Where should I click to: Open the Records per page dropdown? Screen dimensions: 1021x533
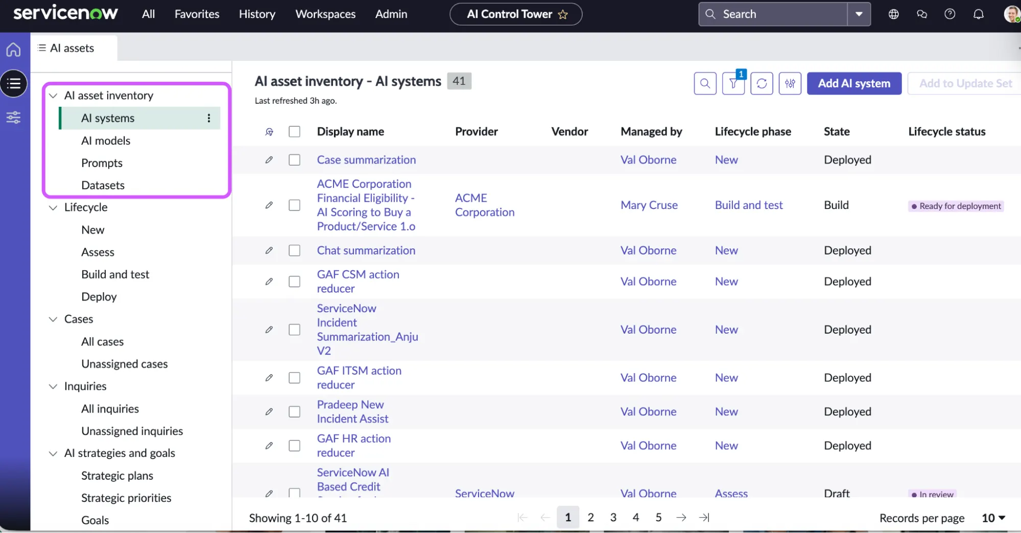pos(993,518)
